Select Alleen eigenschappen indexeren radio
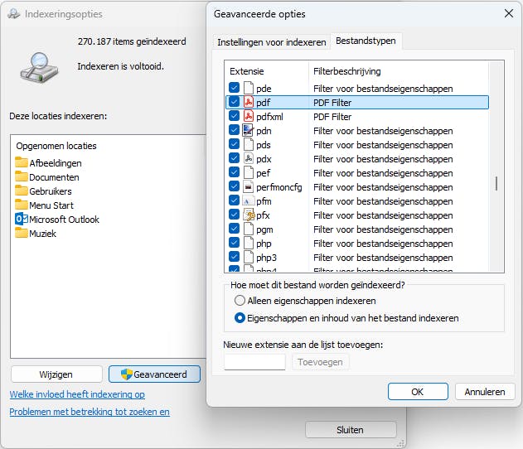This screenshot has width=523, height=449. 240,301
